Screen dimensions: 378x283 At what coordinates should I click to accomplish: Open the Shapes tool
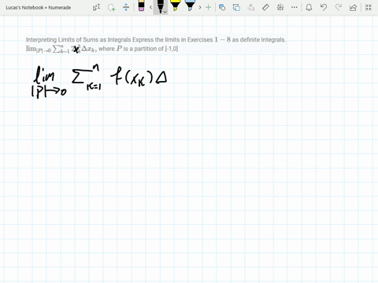point(222,7)
